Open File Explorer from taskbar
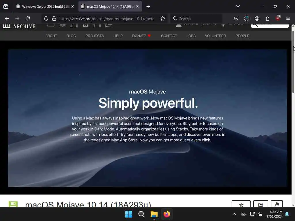Screen dimensions: 295x221 click(x=154, y=214)
